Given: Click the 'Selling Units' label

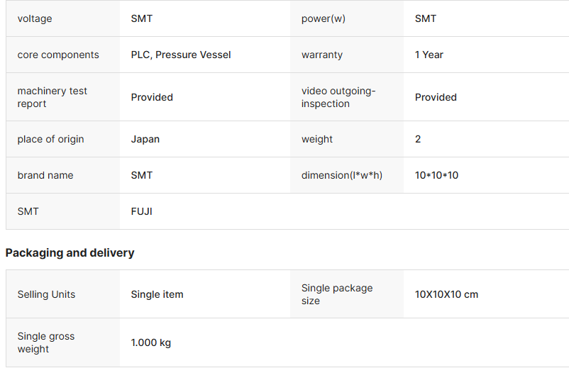Looking at the screenshot, I should coord(46,294).
